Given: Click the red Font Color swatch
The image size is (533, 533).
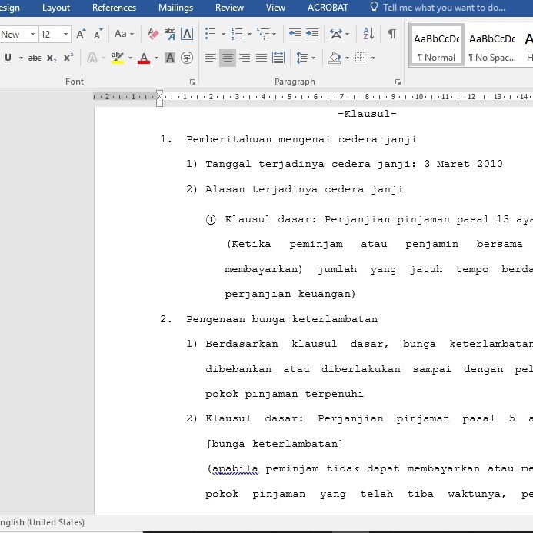Looking at the screenshot, I should [x=143, y=58].
